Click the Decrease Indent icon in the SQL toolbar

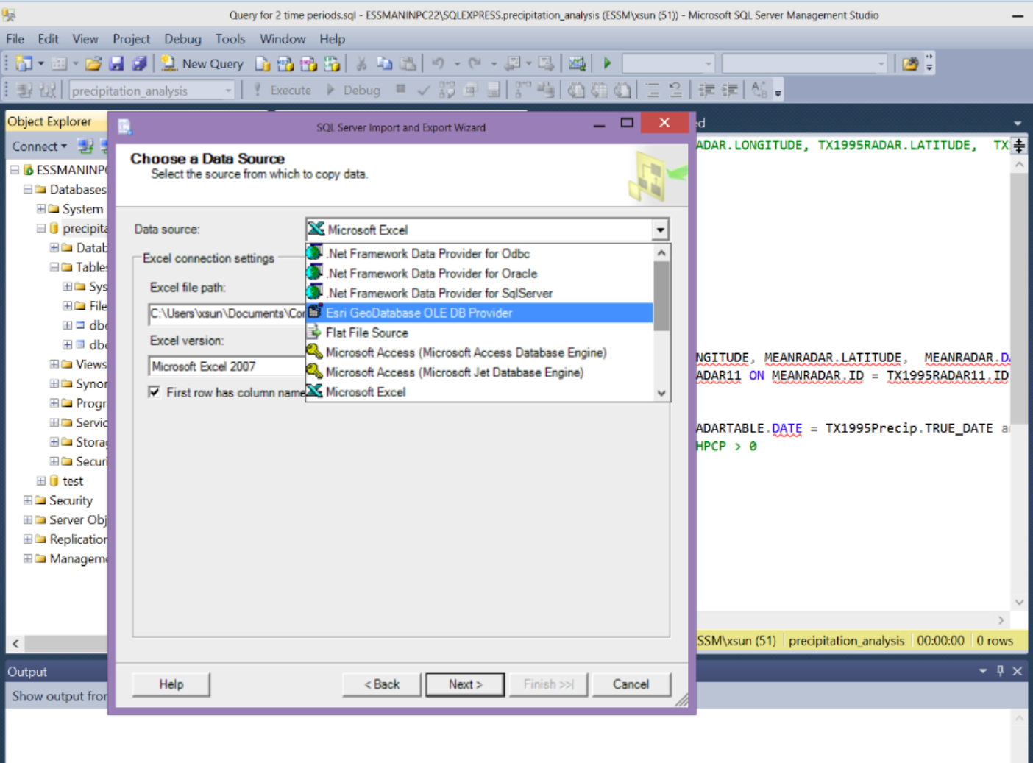(x=707, y=90)
